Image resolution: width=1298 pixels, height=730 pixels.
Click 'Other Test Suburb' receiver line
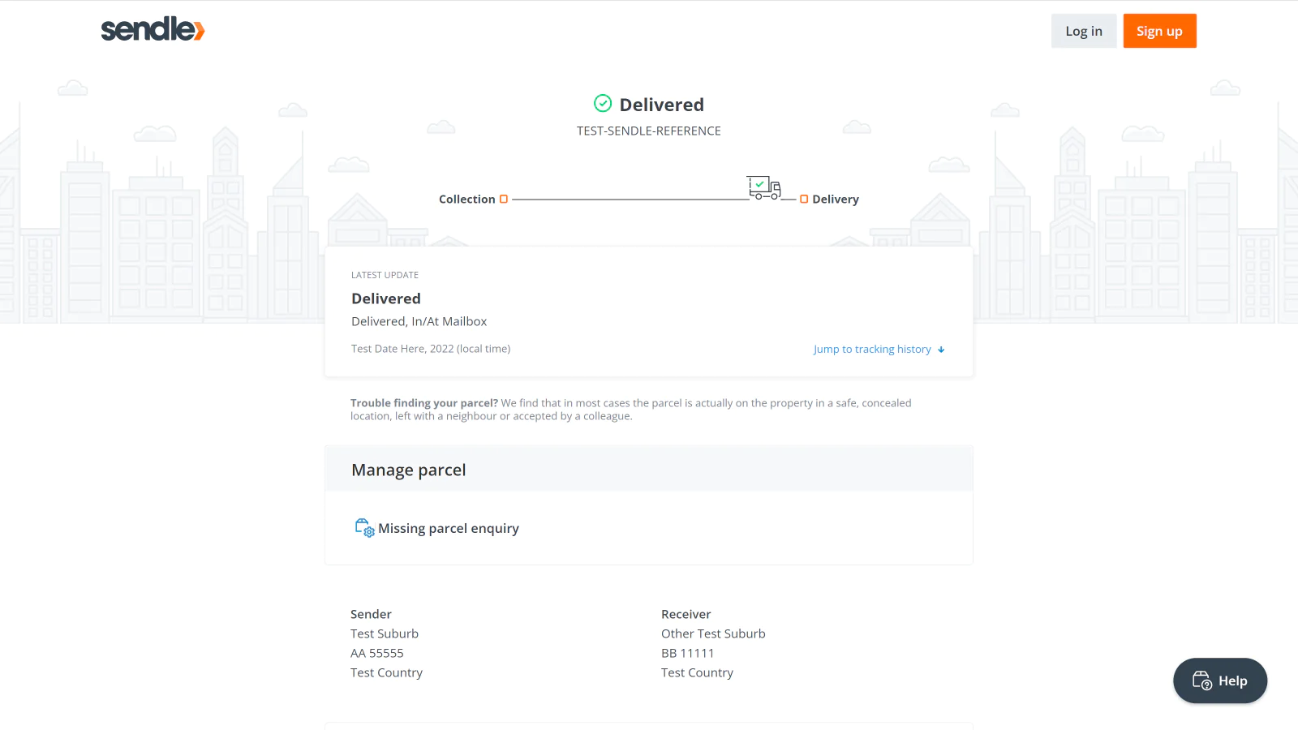(713, 633)
